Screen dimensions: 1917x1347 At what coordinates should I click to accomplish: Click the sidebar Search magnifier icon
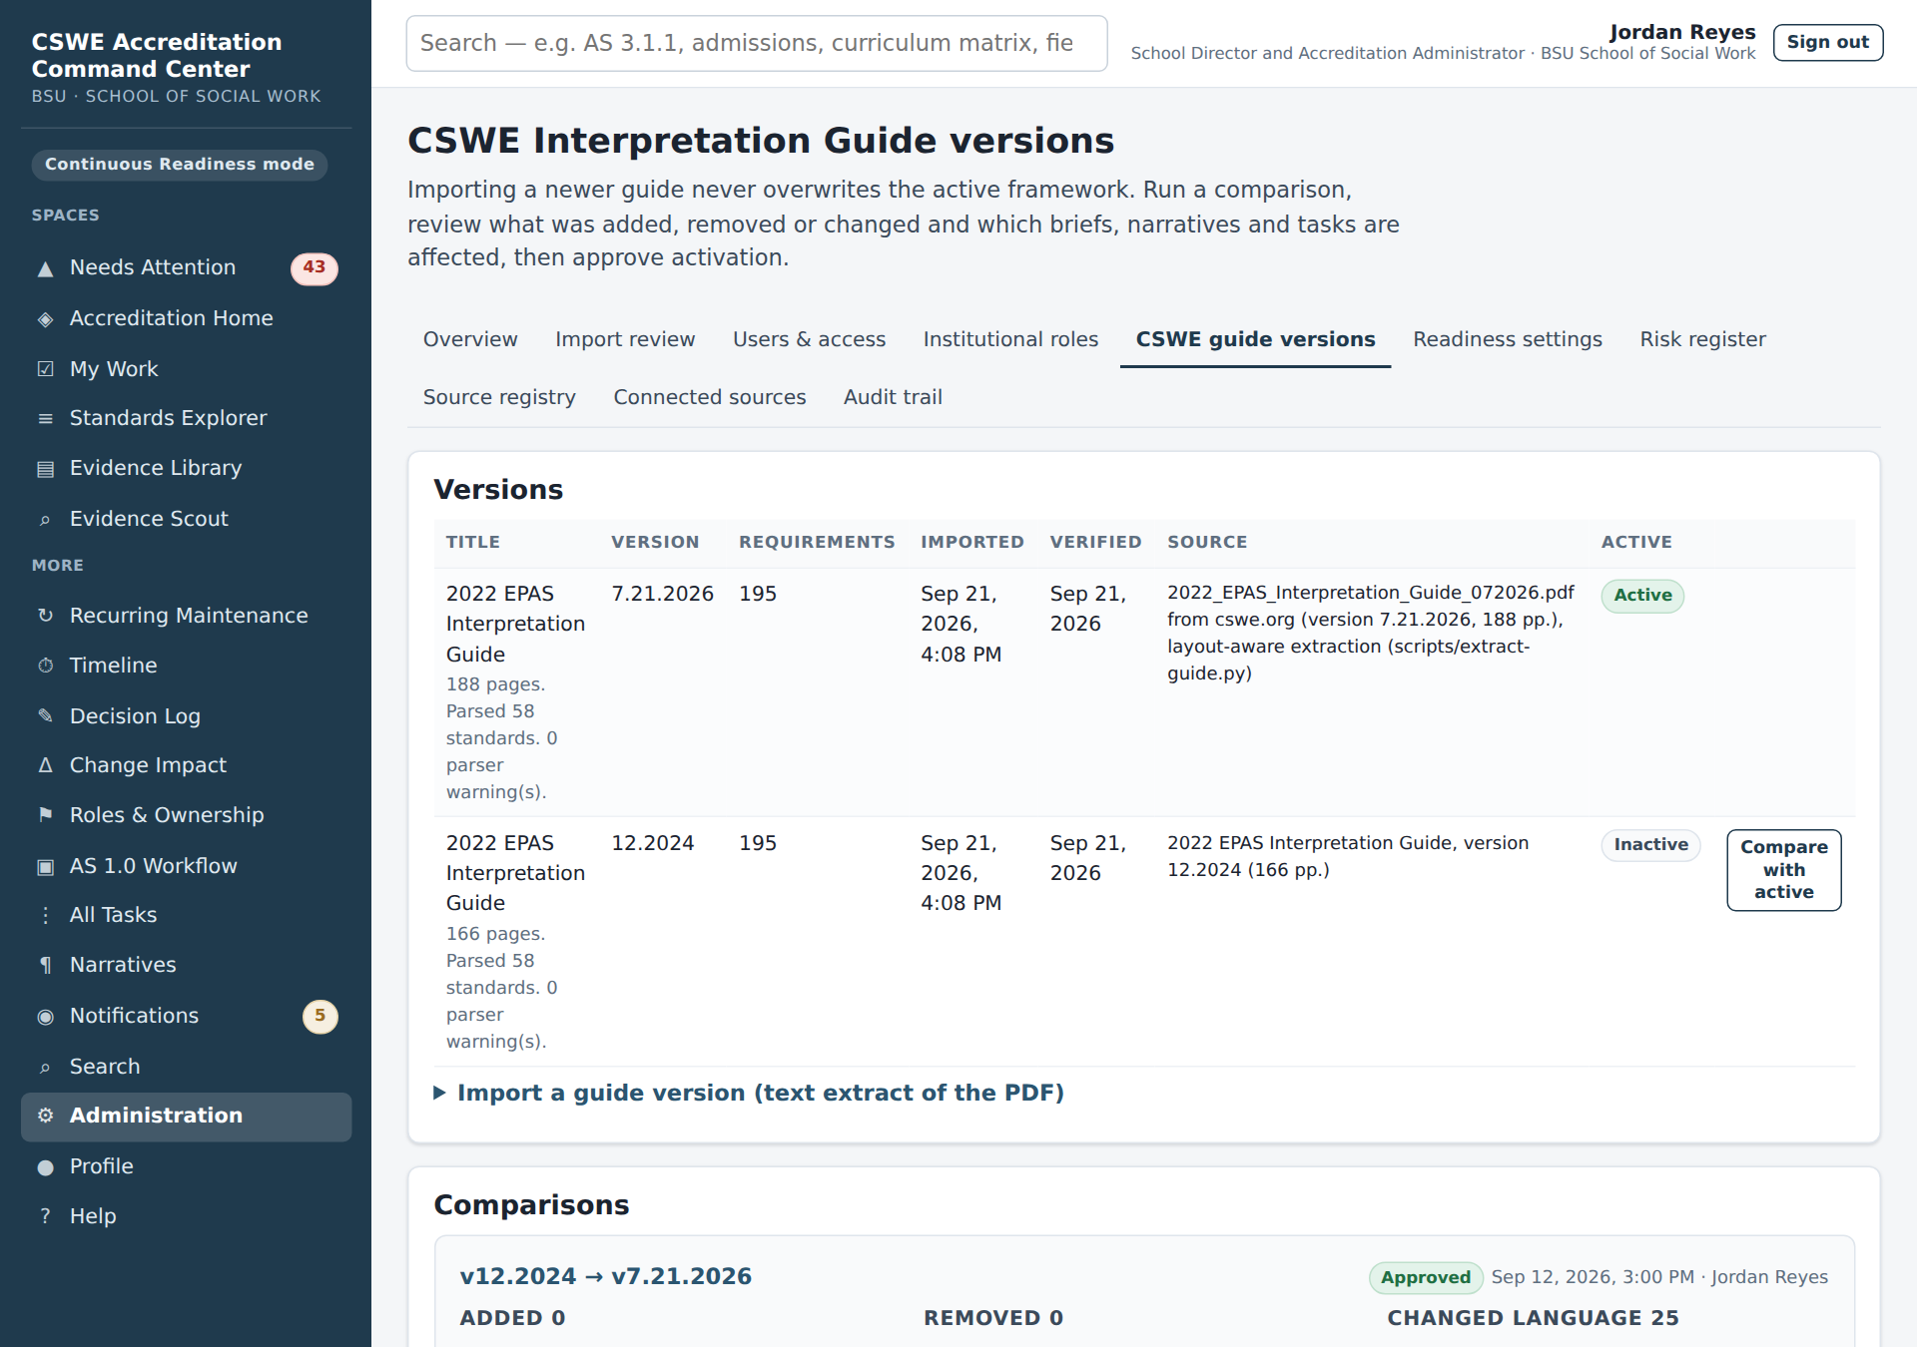45,1068
